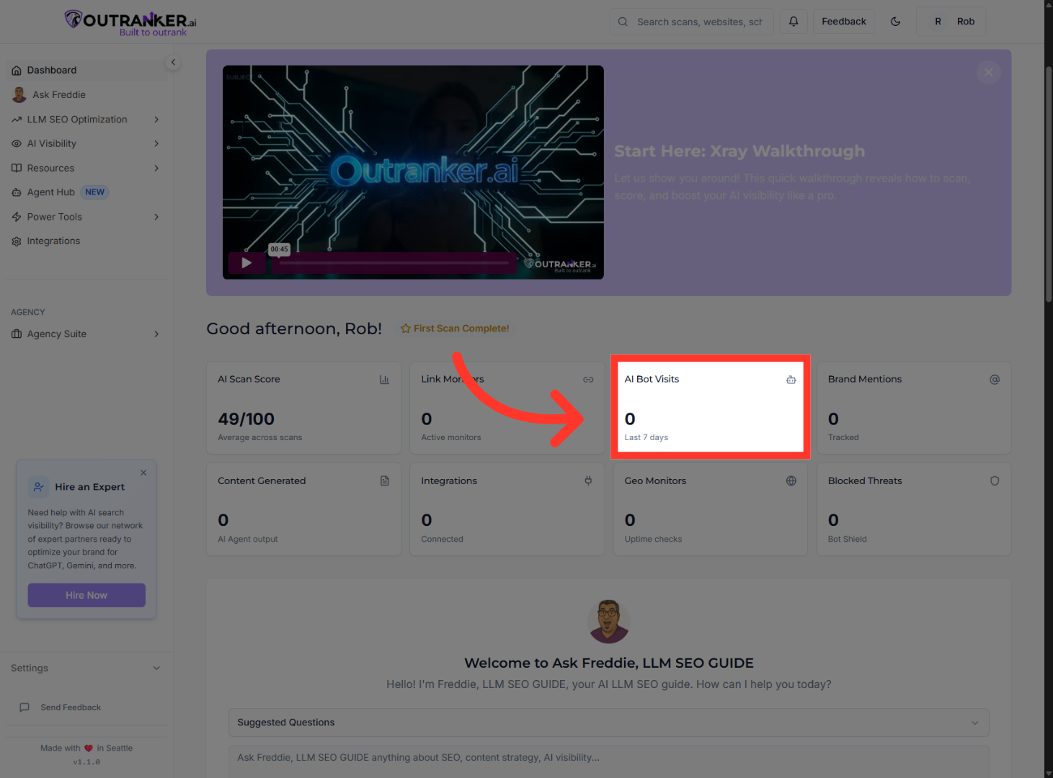This screenshot has width=1053, height=778.
Task: Click Freddie's avatar in the sidebar
Action: click(19, 94)
